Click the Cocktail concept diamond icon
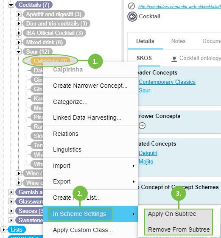This screenshot has height=238, width=221. [x=132, y=17]
